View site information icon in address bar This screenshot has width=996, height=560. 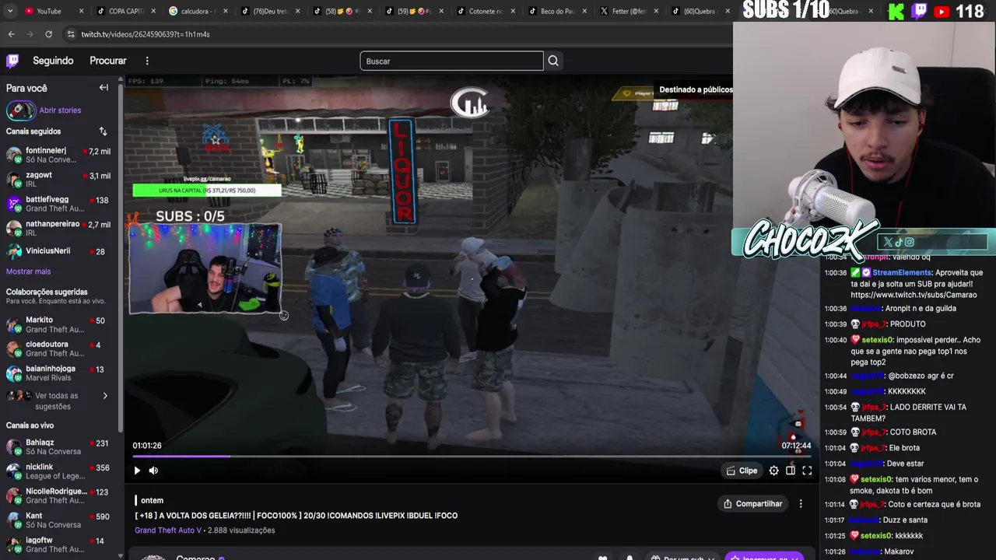click(71, 34)
